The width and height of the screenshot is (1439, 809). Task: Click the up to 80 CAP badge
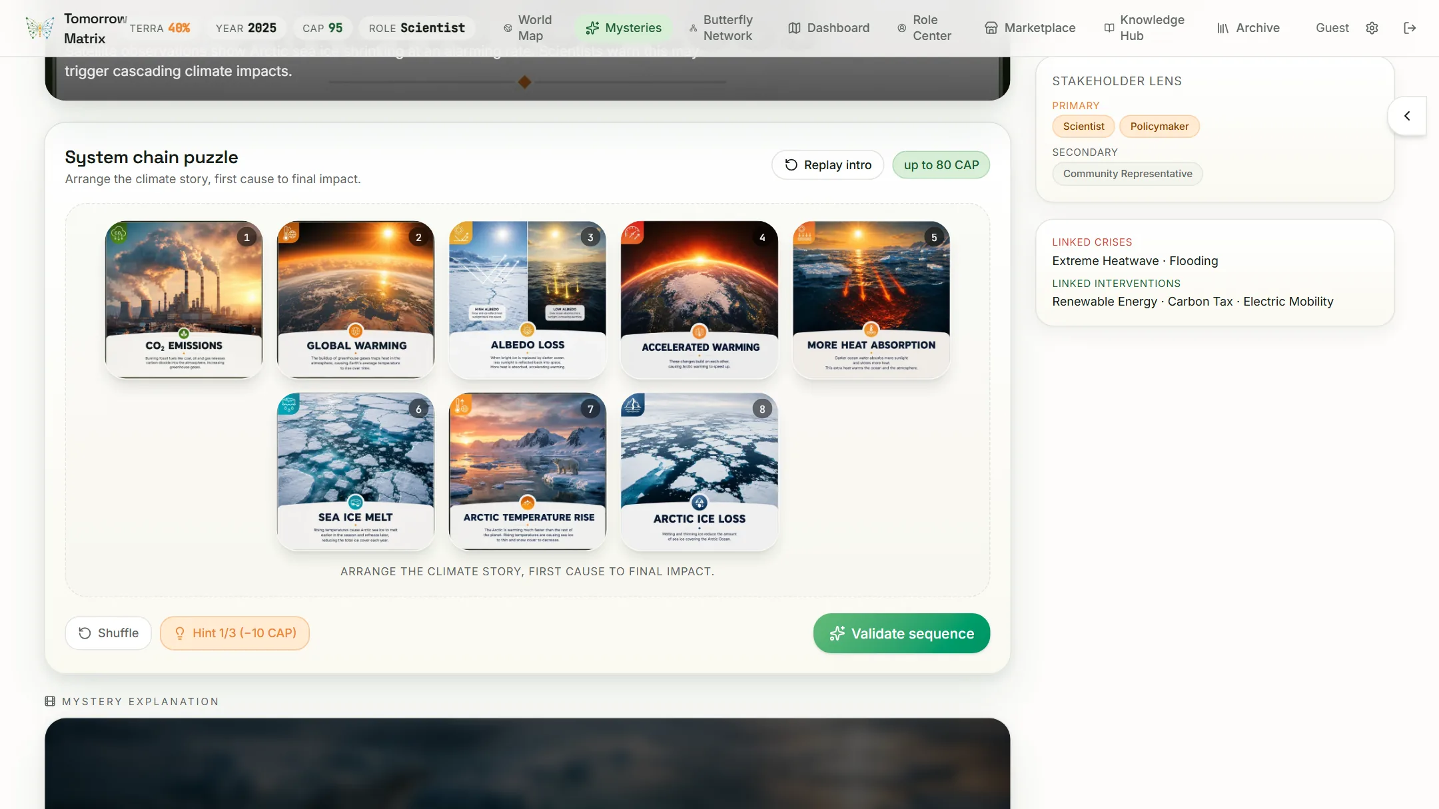tap(941, 165)
